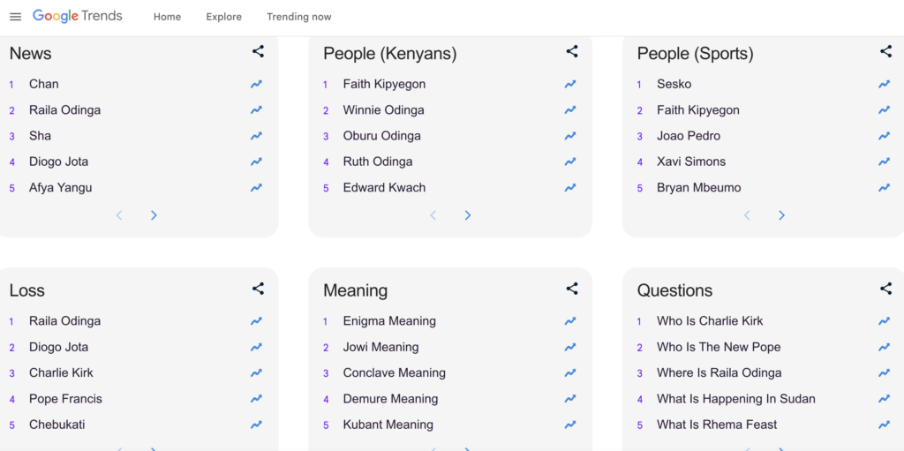Open the hamburger main menu
Viewport: 904px width, 451px height.
(x=15, y=17)
